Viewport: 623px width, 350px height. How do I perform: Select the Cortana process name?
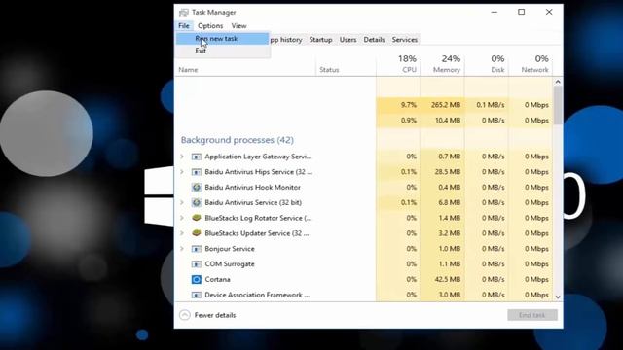click(217, 279)
